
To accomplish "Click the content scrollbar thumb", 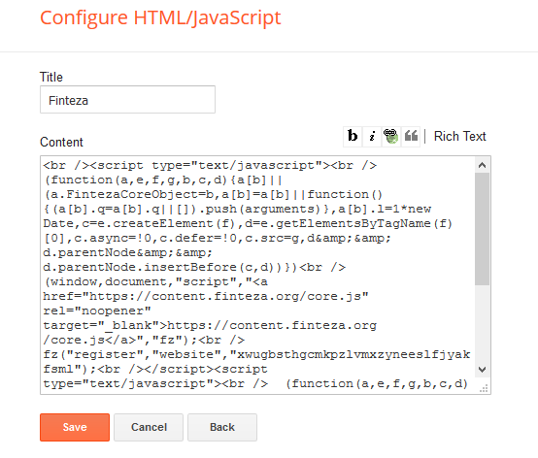I will [x=482, y=229].
